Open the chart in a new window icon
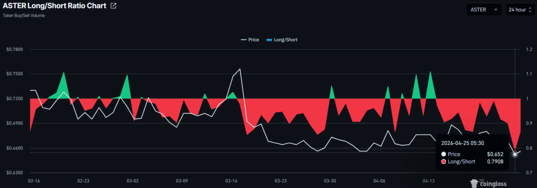Viewport: 537px width, 188px height. [x=113, y=6]
